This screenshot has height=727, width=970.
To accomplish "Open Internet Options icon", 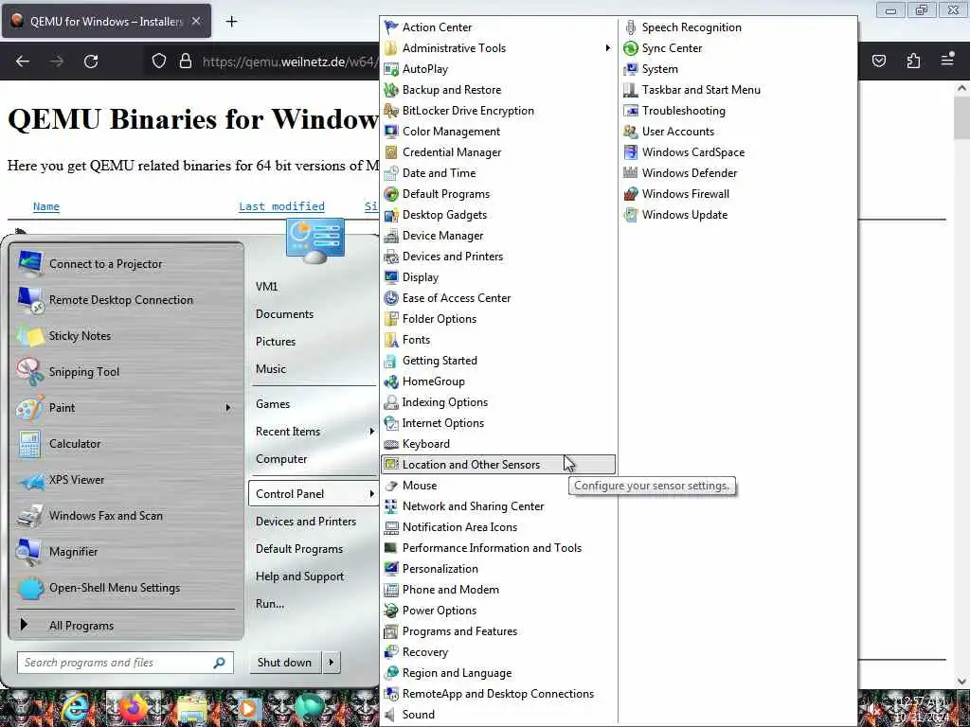I will tap(391, 423).
